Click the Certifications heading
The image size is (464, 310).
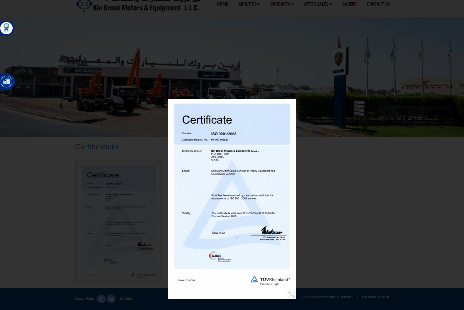[97, 147]
